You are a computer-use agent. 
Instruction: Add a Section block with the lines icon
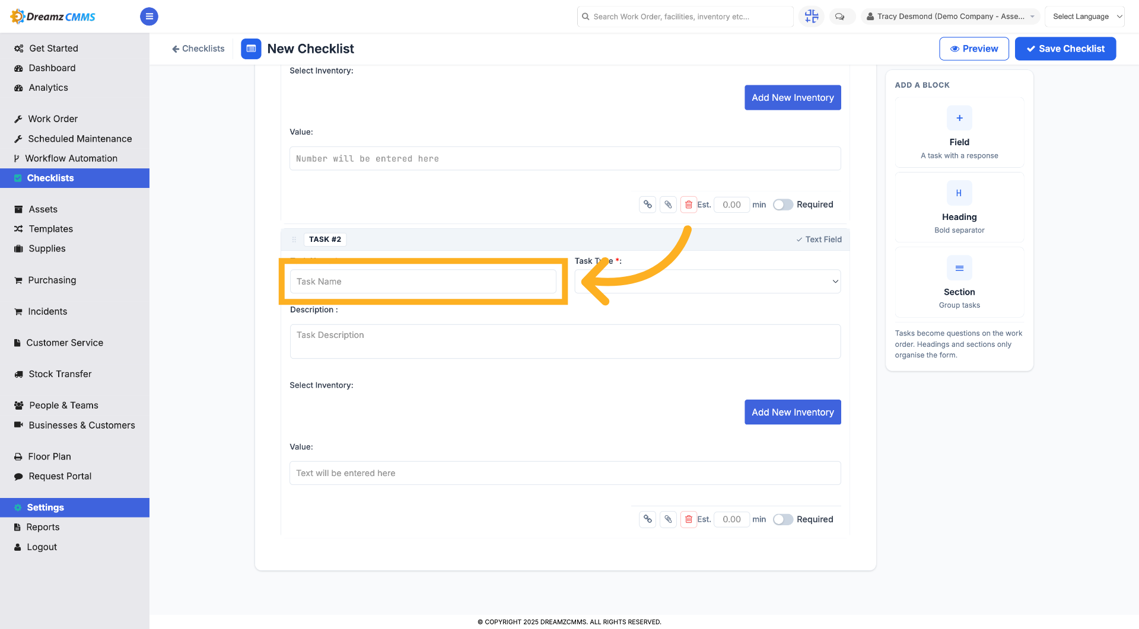tap(959, 268)
